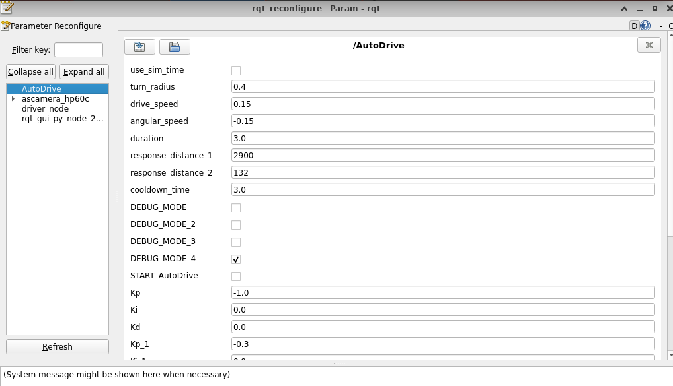Click the load configuration from file icon
The image size is (673, 386).
pos(139,46)
